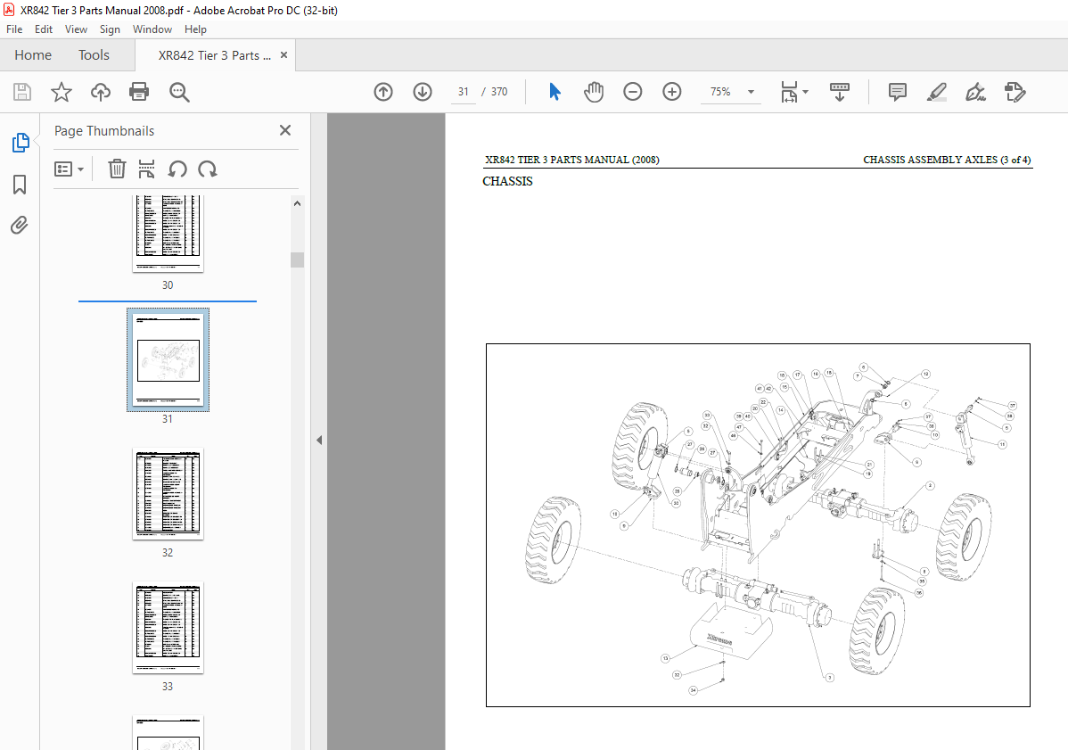Select page 33 thumbnail
Viewport: 1068px width, 750px height.
point(168,628)
